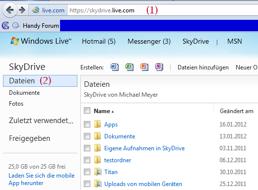Click the testordner folder icon

(98, 160)
